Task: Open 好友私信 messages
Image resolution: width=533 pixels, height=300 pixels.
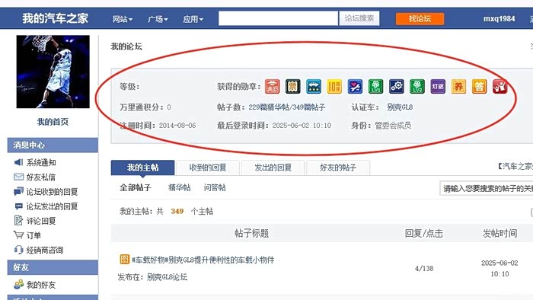Action: click(40, 177)
